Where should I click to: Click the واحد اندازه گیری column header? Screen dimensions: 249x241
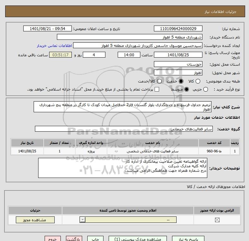(91, 143)
